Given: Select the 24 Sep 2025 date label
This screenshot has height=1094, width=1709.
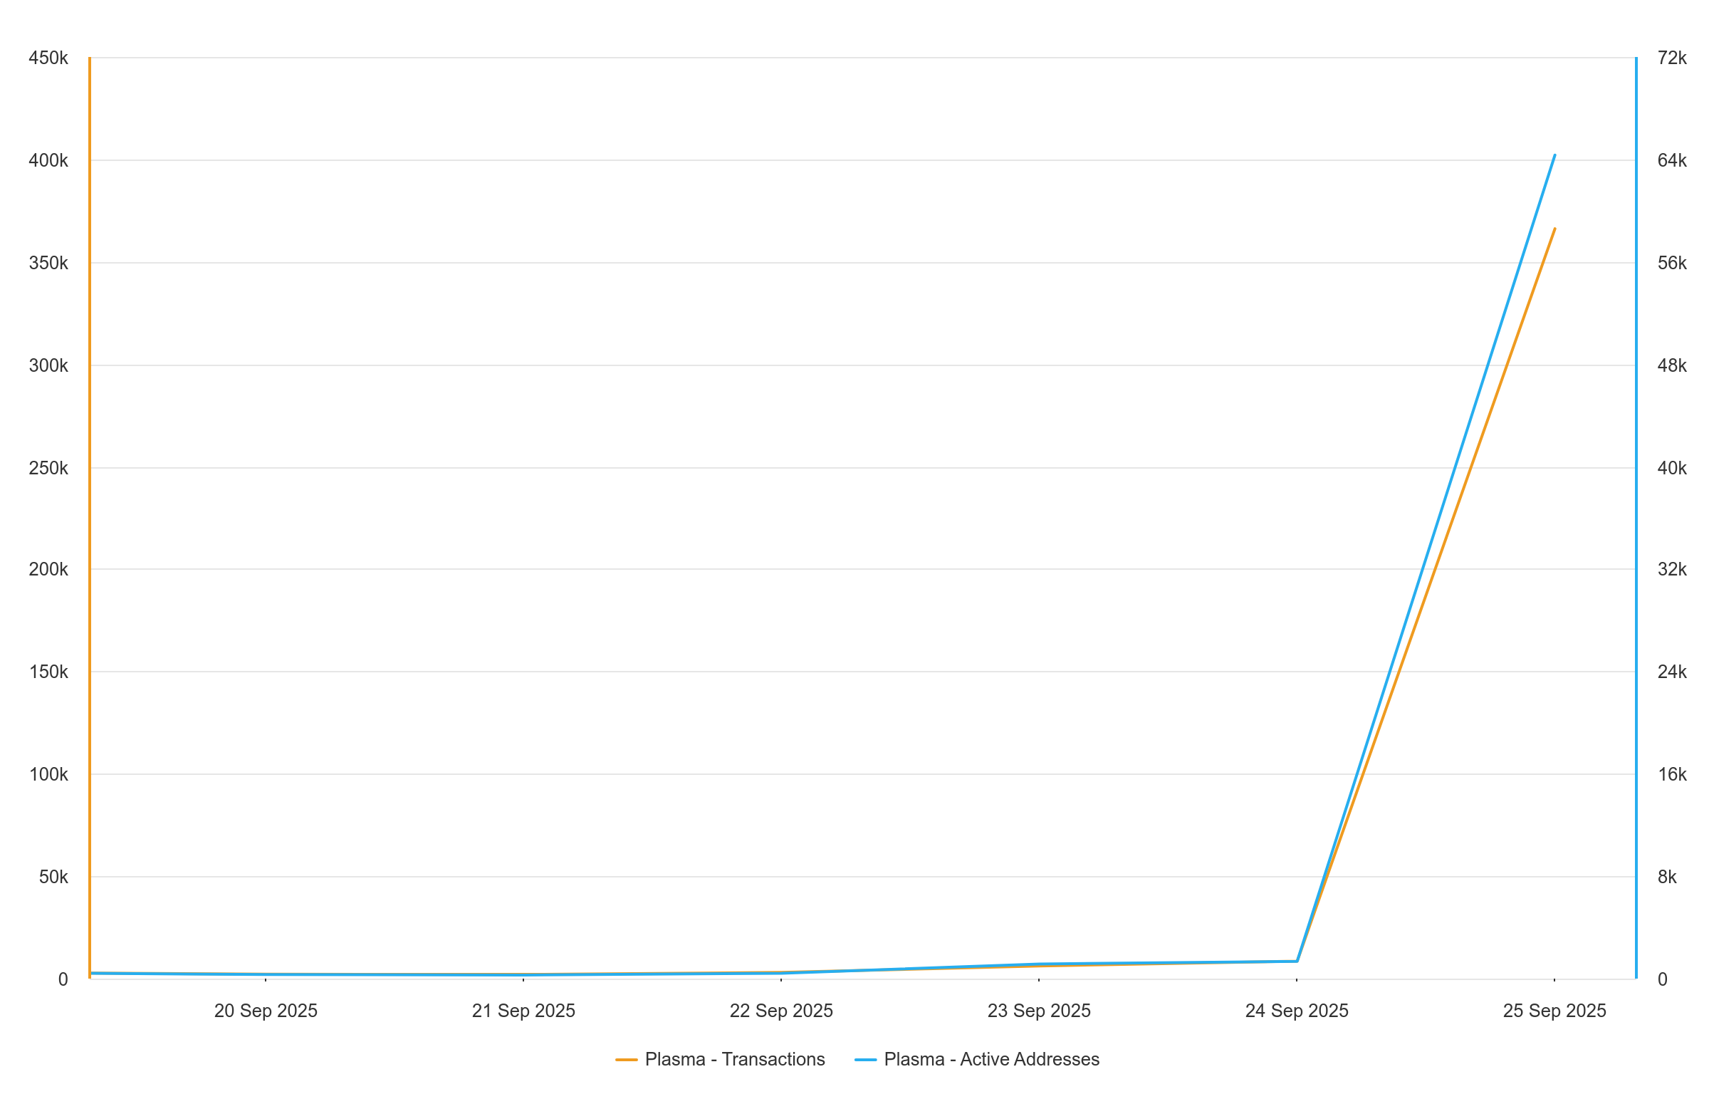Looking at the screenshot, I should [x=1297, y=1011].
